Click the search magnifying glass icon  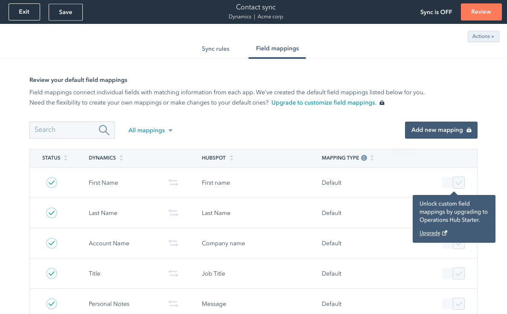[104, 130]
